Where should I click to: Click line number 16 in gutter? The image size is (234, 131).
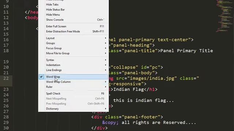(x=6, y=40)
